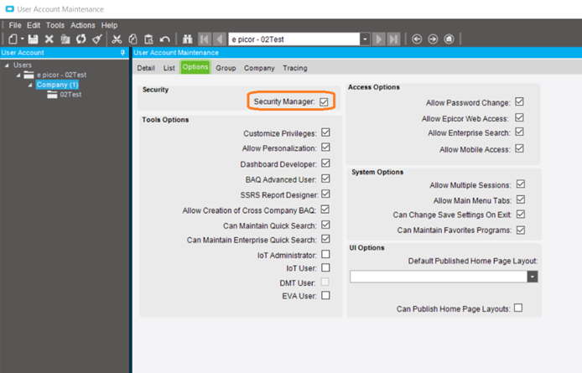The width and height of the screenshot is (582, 373).
Task: Refresh the record using the circular arrows icon
Action: coord(81,39)
